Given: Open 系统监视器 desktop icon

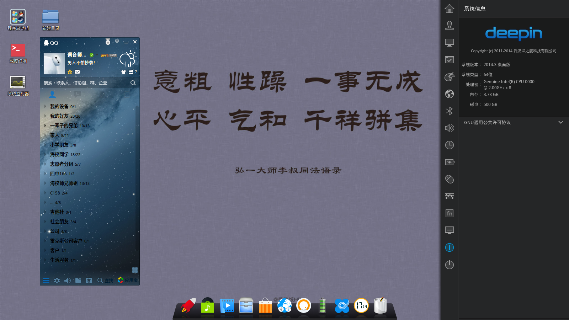Looking at the screenshot, I should [x=18, y=86].
